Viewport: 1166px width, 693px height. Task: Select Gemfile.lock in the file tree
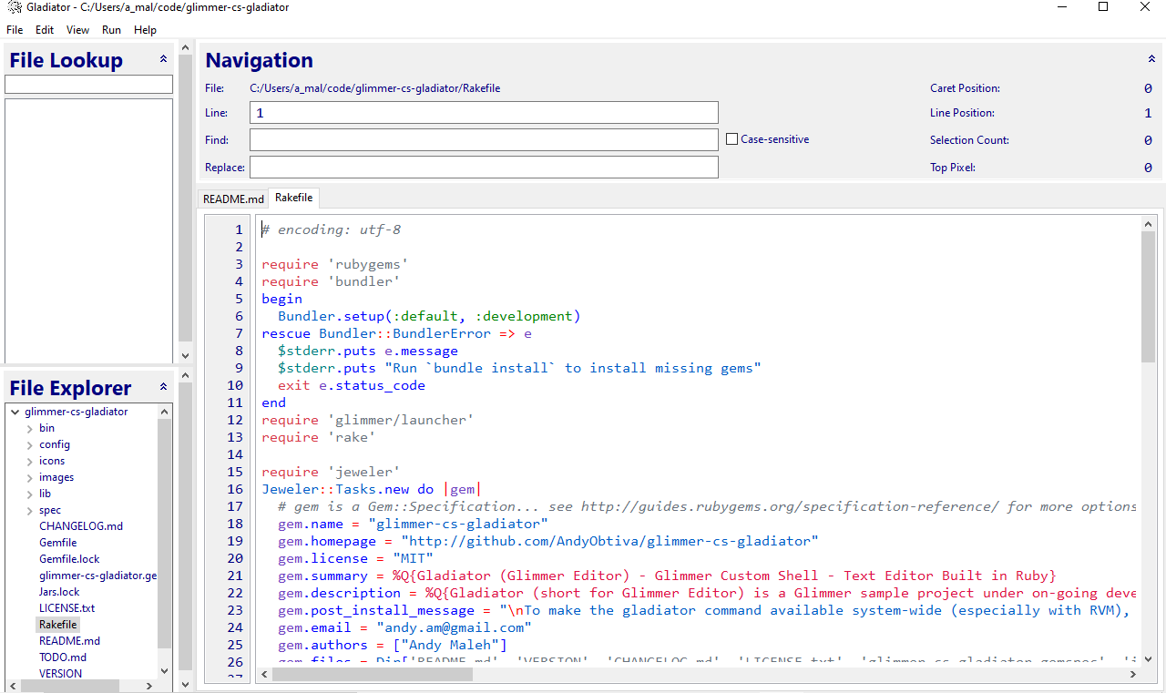pyautogui.click(x=69, y=559)
